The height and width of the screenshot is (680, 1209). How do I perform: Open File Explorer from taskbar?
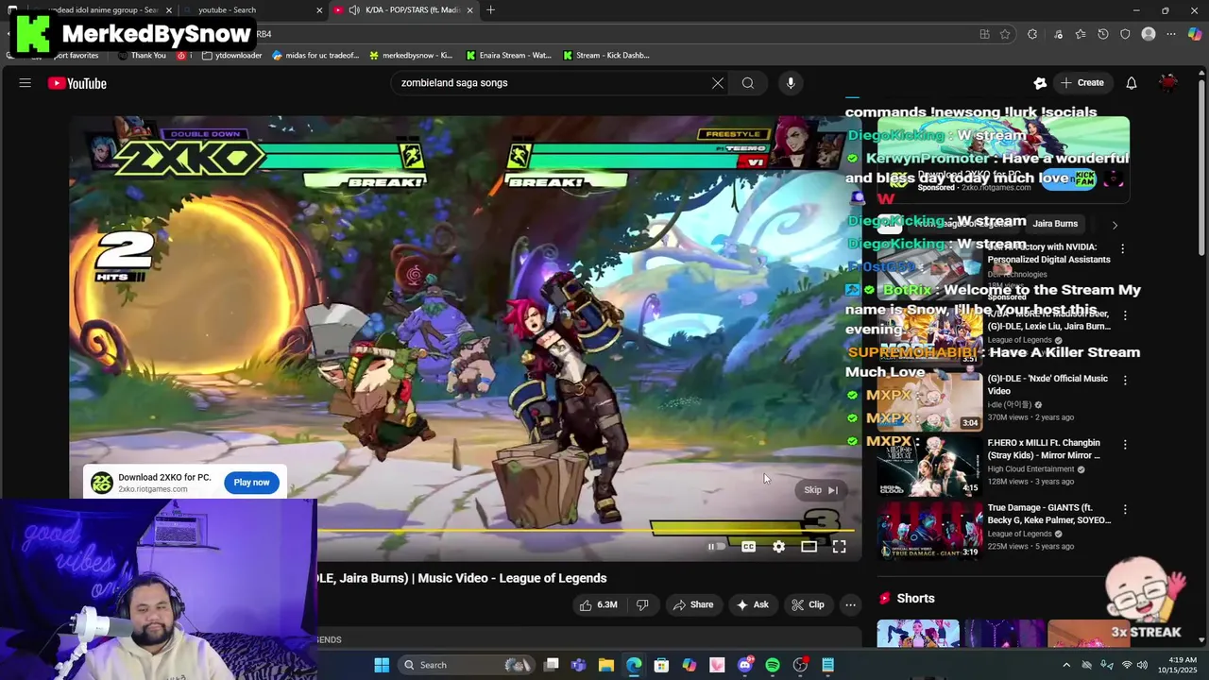coord(606,665)
